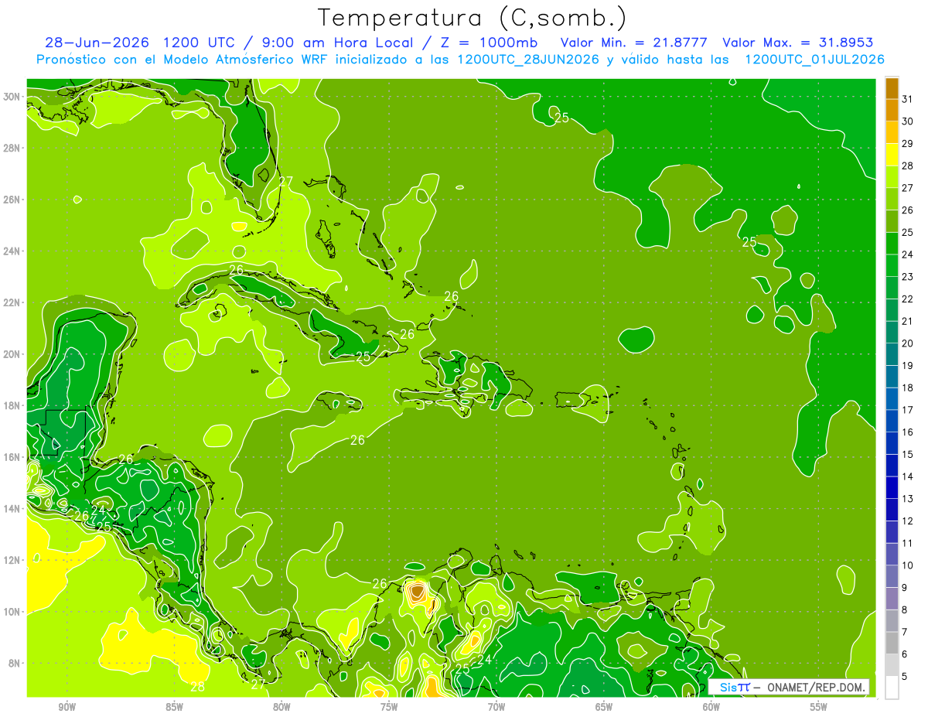Select the 16N latitude label
Image resolution: width=928 pixels, height=717 pixels.
12,457
